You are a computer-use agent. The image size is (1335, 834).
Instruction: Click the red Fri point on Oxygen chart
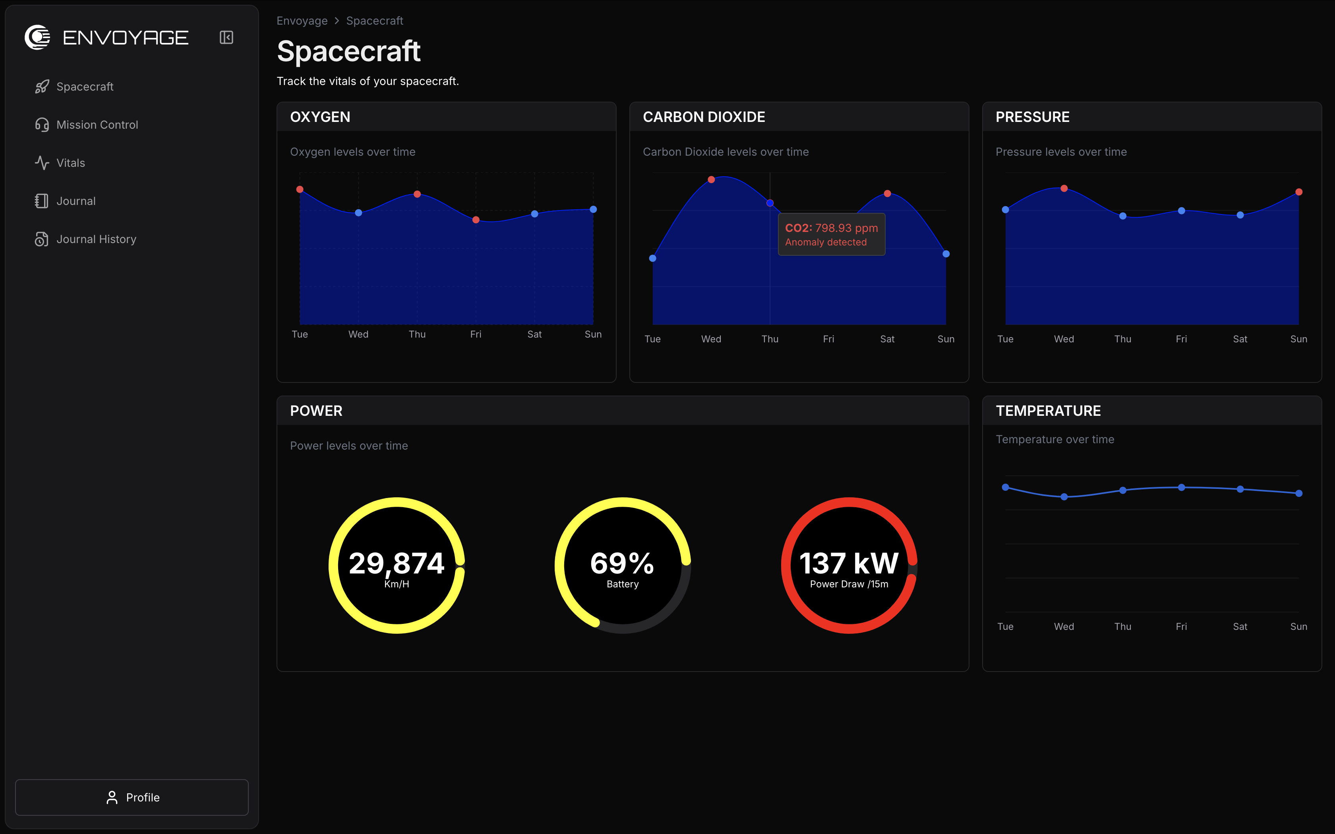pos(476,220)
